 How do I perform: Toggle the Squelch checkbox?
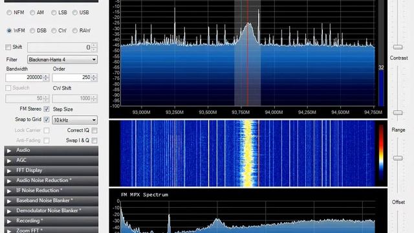[x=8, y=88]
